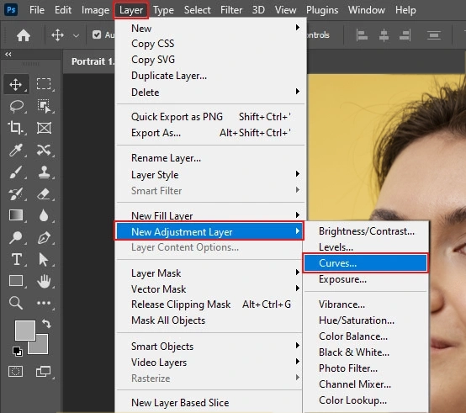Viewport: 466px width, 413px height.
Task: Change the screen mode icon
Action: (44, 372)
